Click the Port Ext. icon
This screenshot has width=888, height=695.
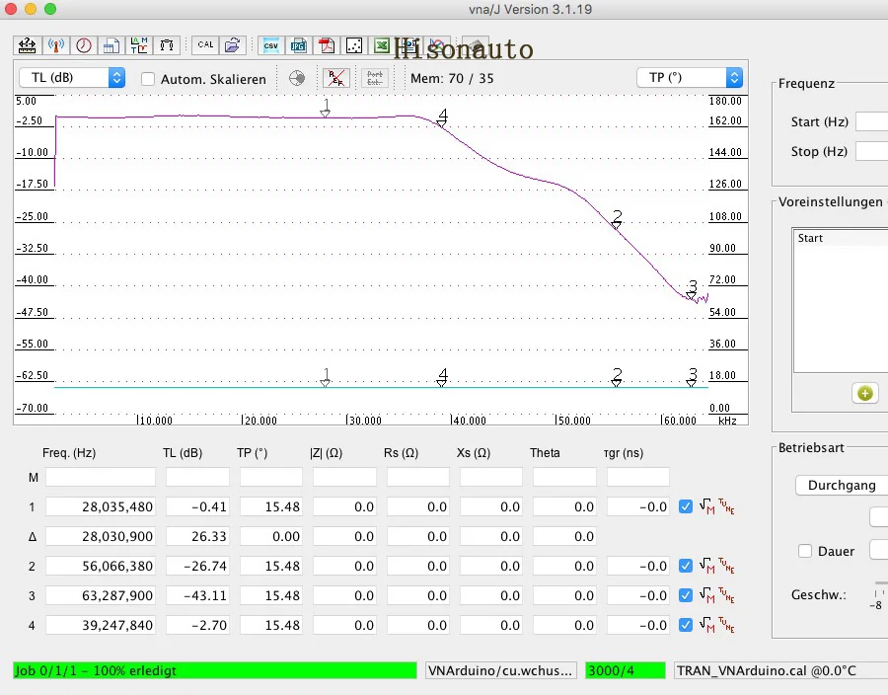pos(374,78)
